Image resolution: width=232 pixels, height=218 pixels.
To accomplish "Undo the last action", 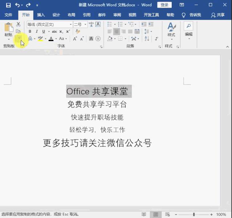I will point(17,5).
